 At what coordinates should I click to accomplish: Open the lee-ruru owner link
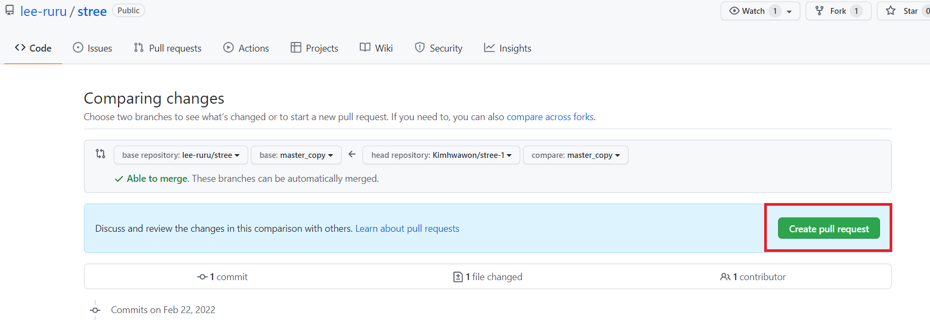(44, 11)
